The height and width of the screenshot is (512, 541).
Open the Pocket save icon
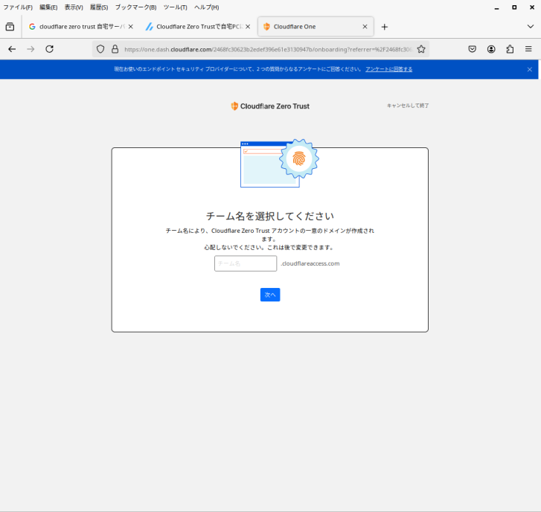pyautogui.click(x=473, y=49)
